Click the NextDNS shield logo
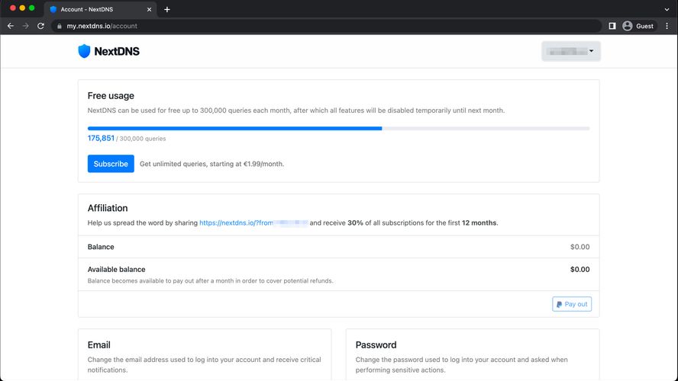This screenshot has height=381, width=678. pyautogui.click(x=84, y=51)
